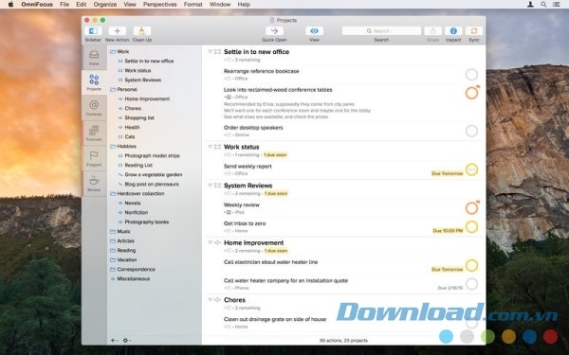Switch to the Forecast perspective
This screenshot has width=569, height=355.
tap(94, 133)
